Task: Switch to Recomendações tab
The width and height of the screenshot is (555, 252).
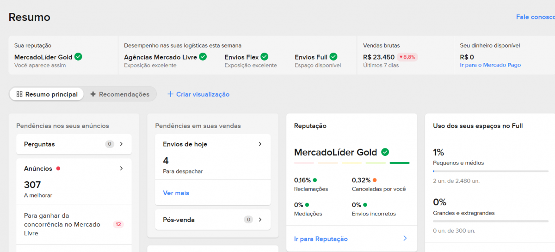Action: (x=120, y=94)
